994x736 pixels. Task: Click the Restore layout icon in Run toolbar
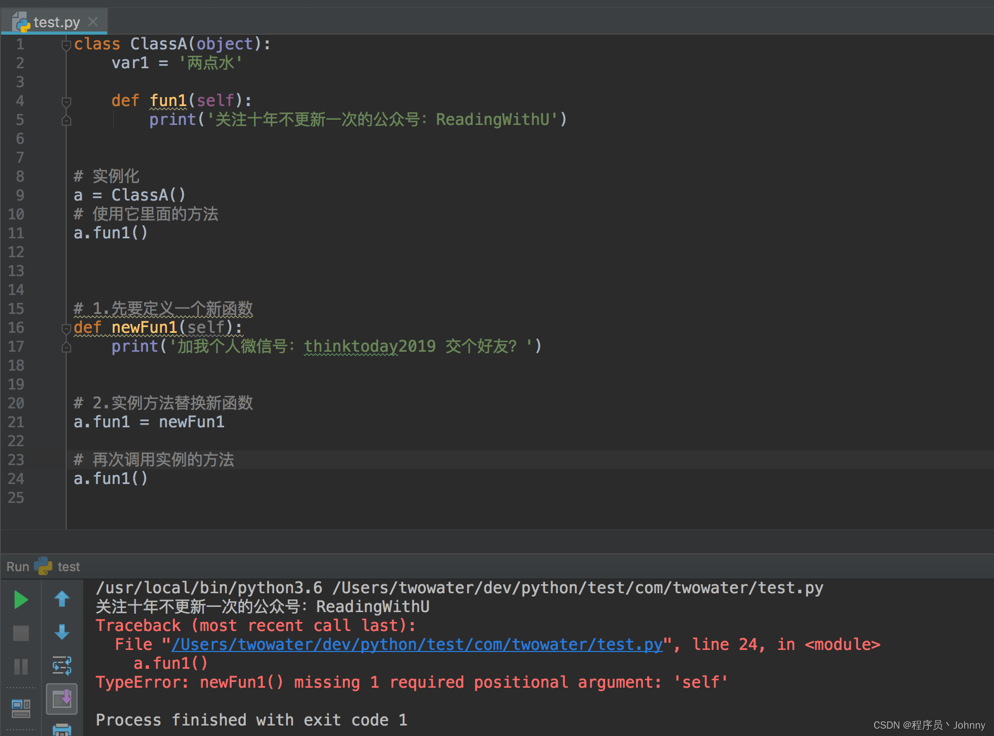pos(21,708)
